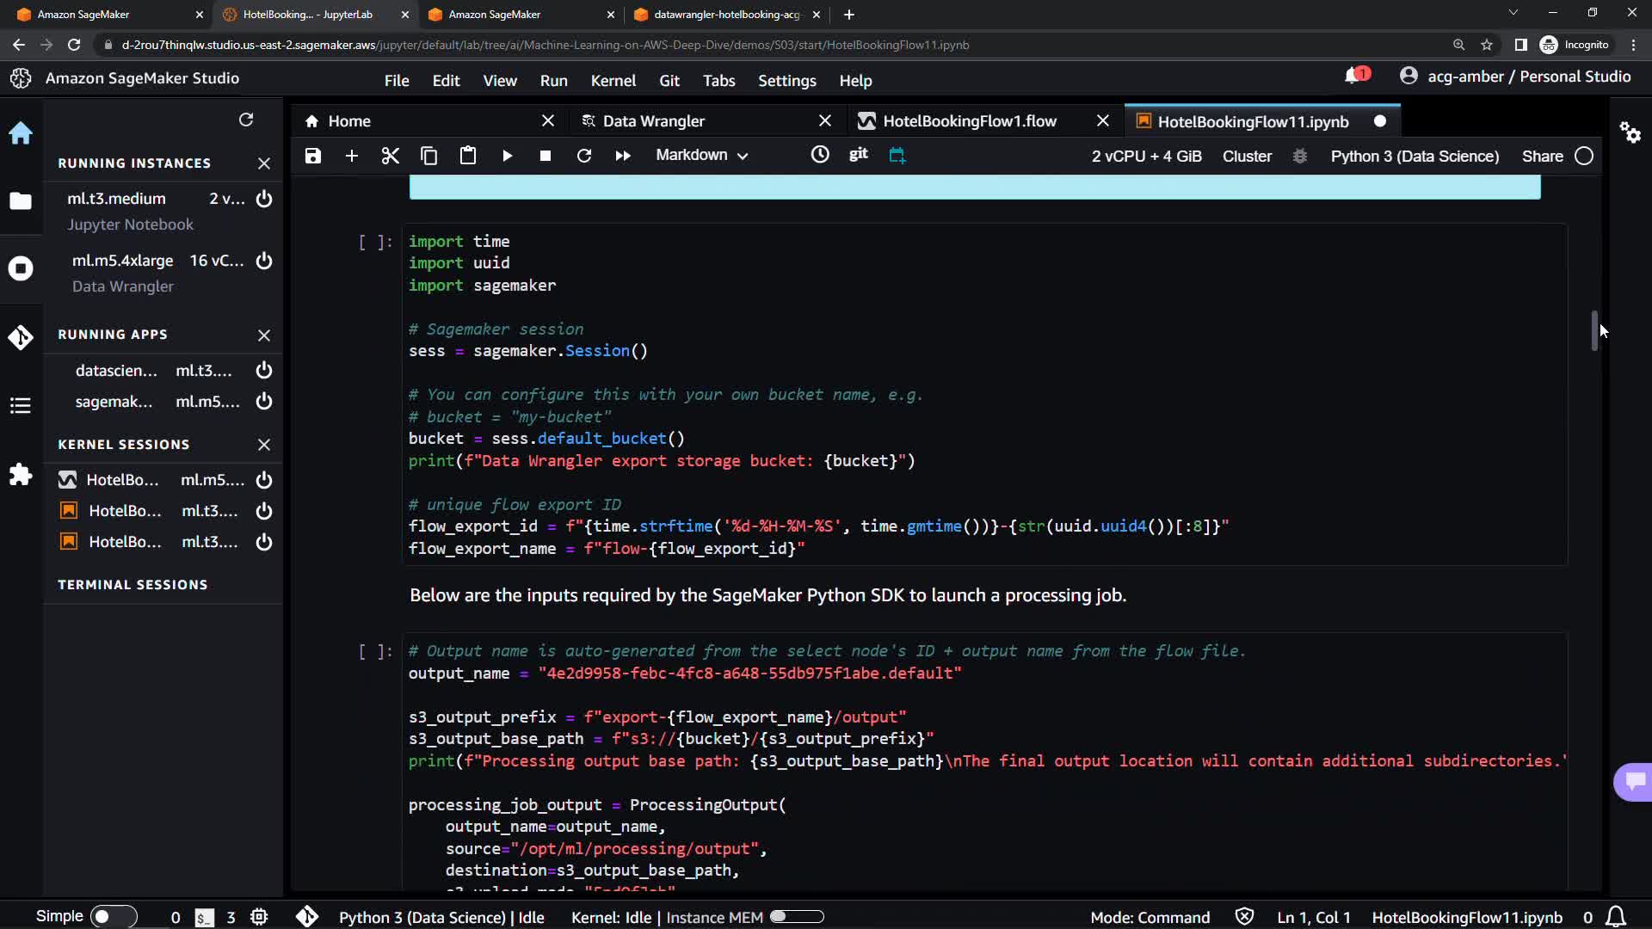Viewport: 1652px width, 929px height.
Task: Switch to the HotelBookingFlow1.flow tab
Action: [969, 121]
